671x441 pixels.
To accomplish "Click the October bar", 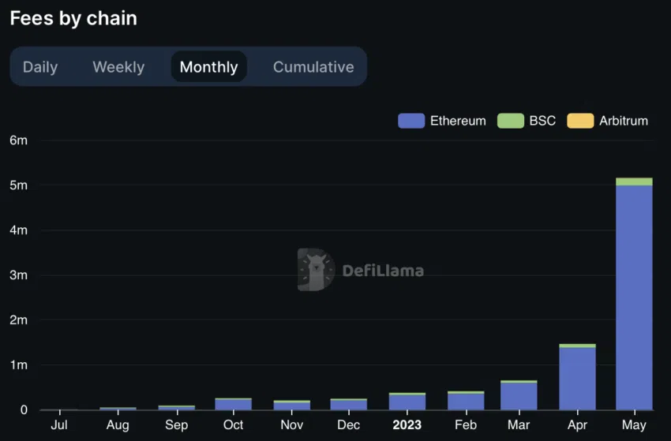I will (x=233, y=404).
